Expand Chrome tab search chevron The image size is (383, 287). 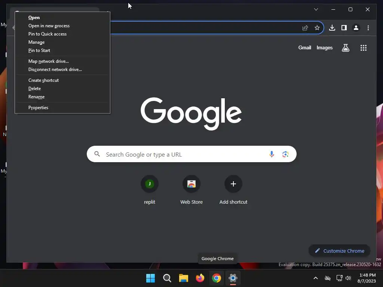(x=316, y=9)
